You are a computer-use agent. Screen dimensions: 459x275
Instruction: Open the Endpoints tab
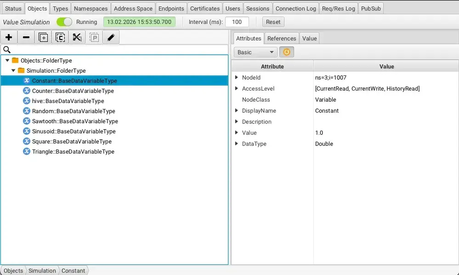point(171,8)
